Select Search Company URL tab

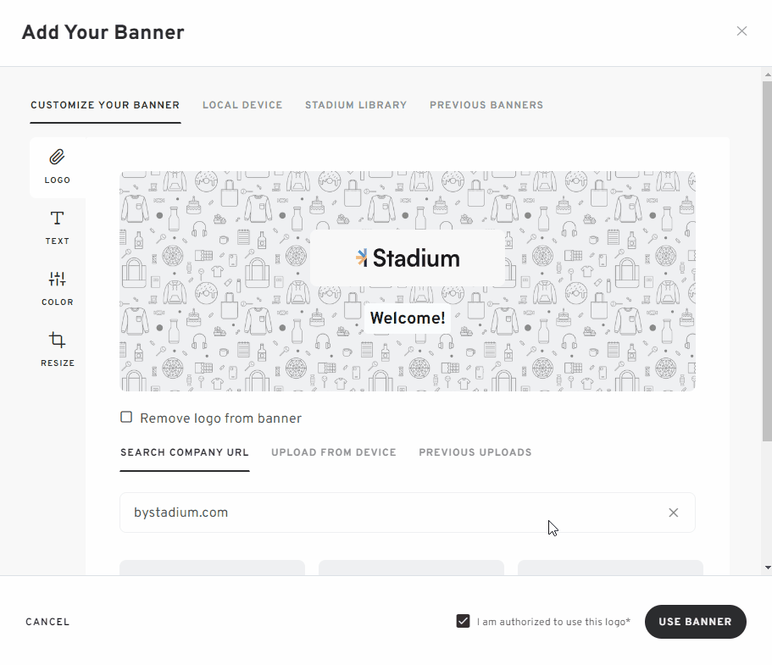[x=185, y=452]
